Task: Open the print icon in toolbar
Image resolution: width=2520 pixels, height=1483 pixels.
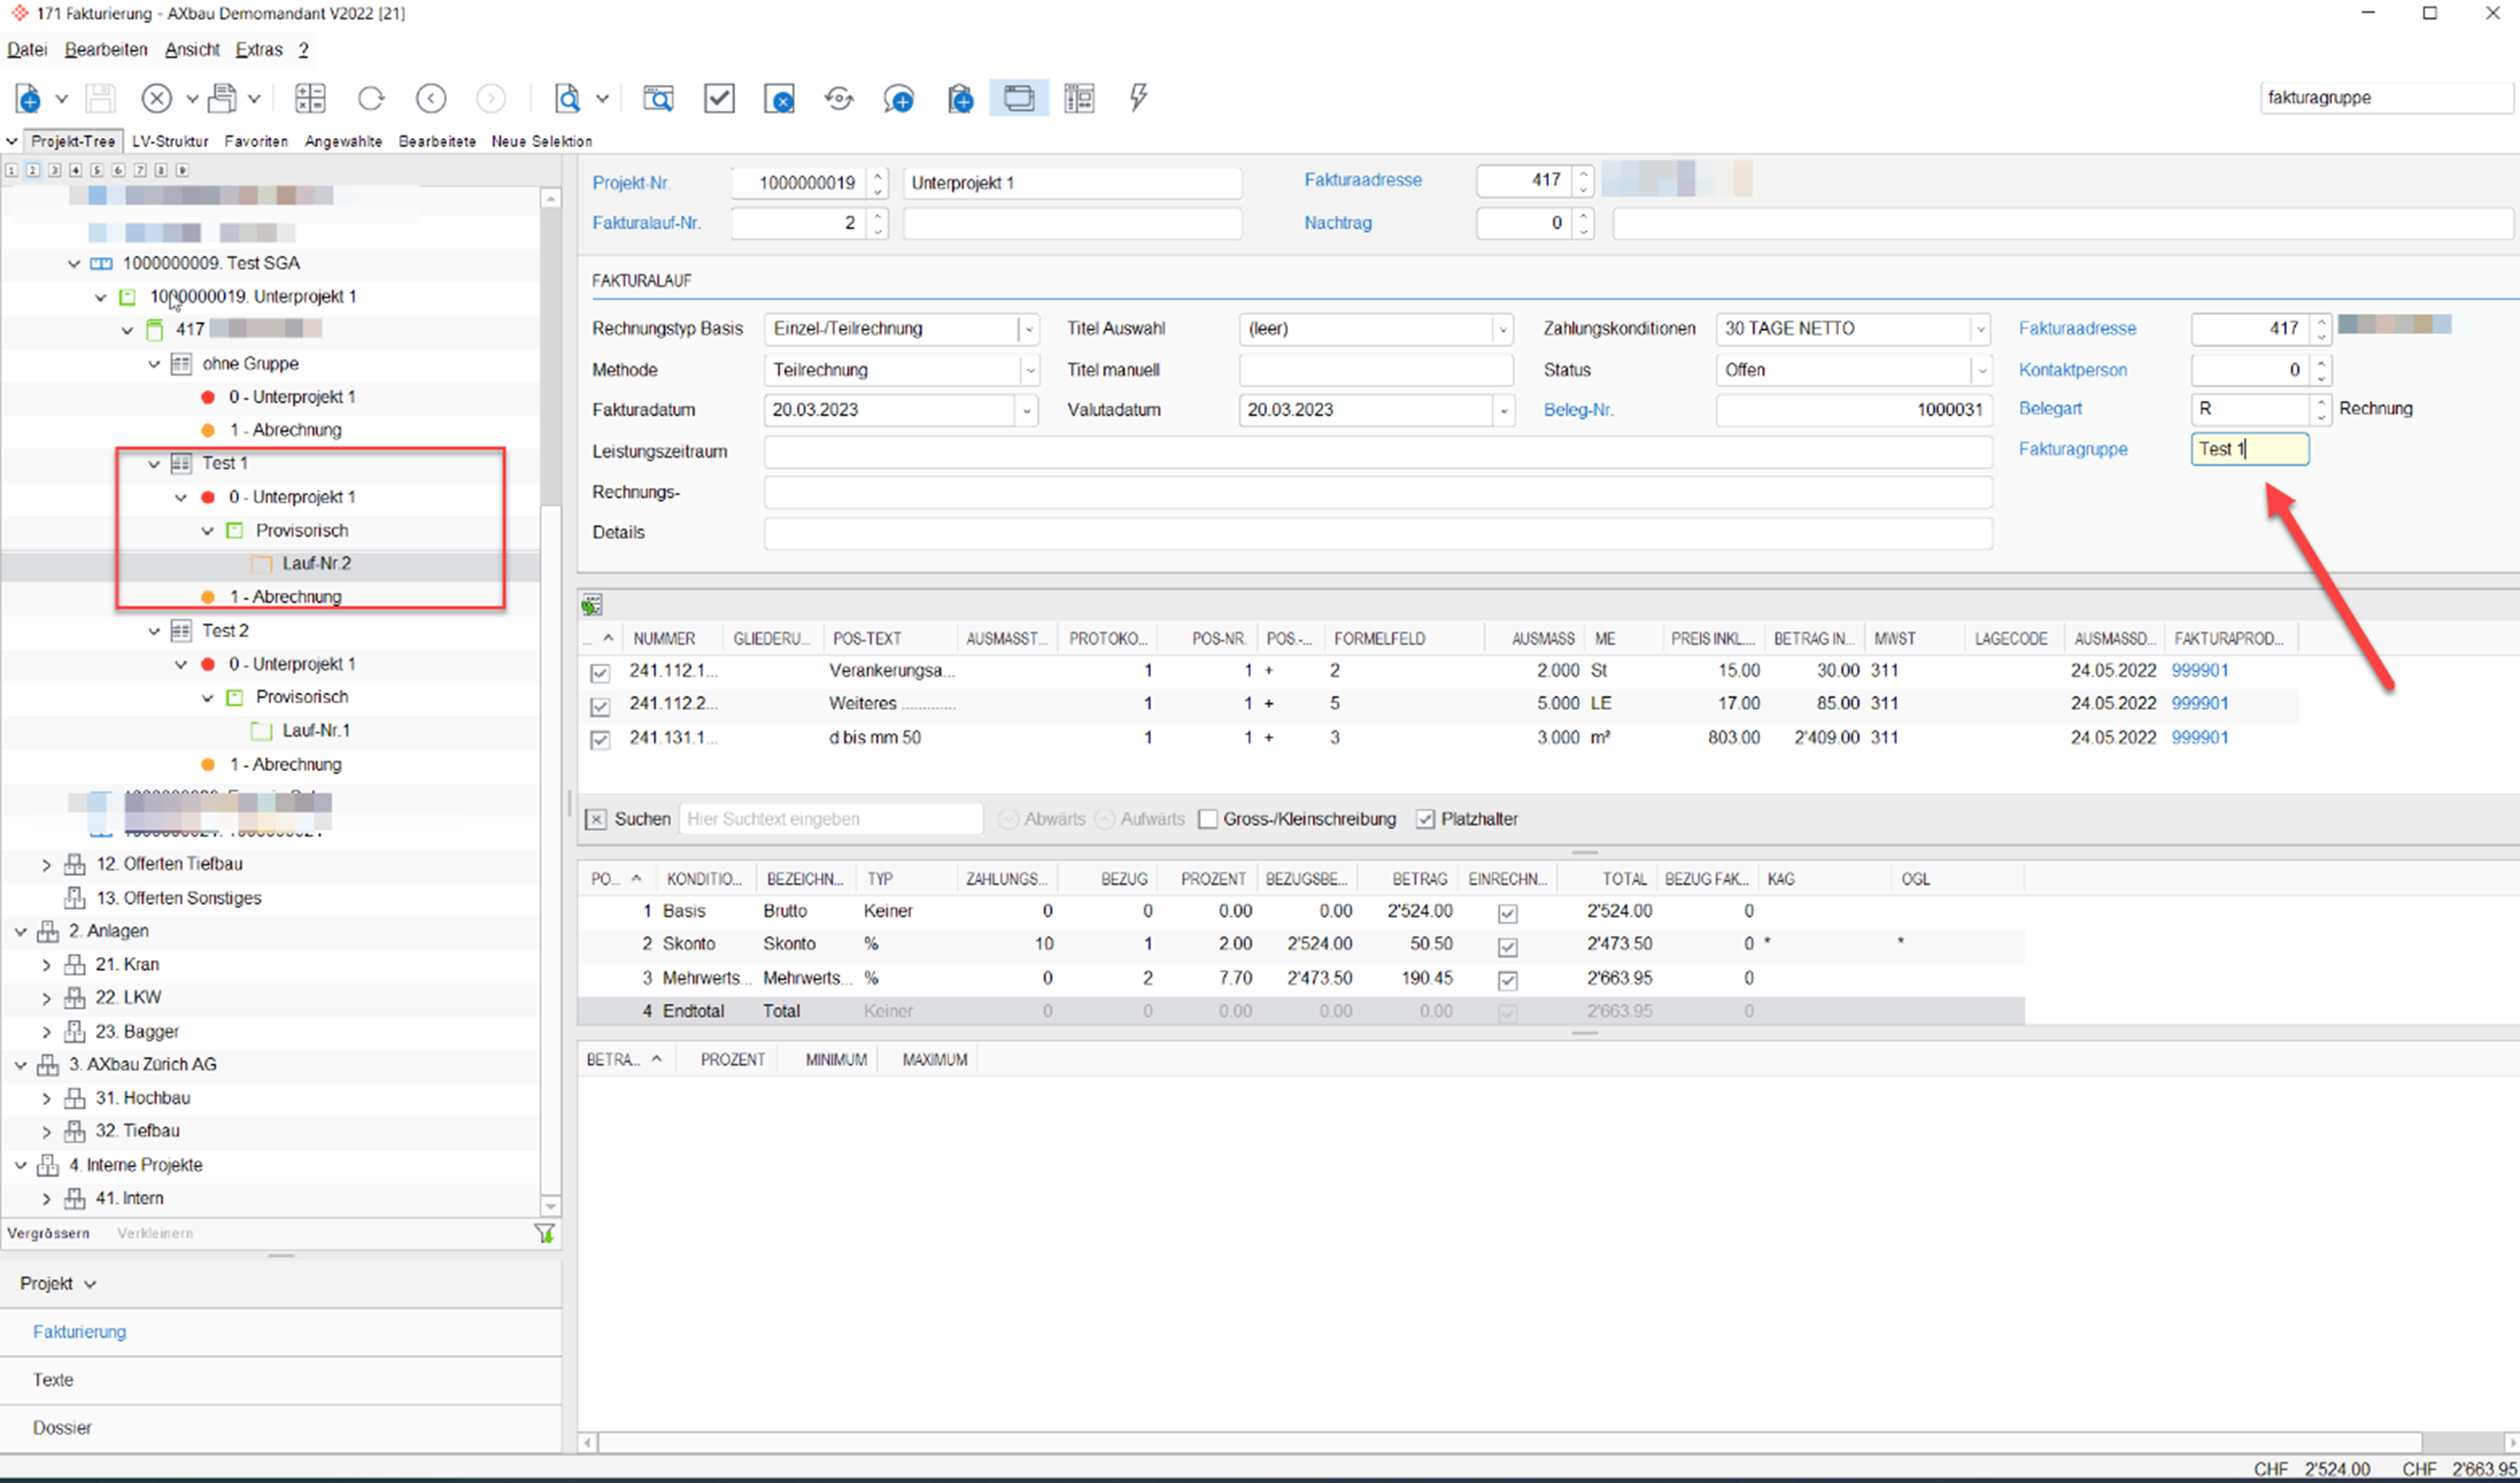Action: click(x=222, y=98)
